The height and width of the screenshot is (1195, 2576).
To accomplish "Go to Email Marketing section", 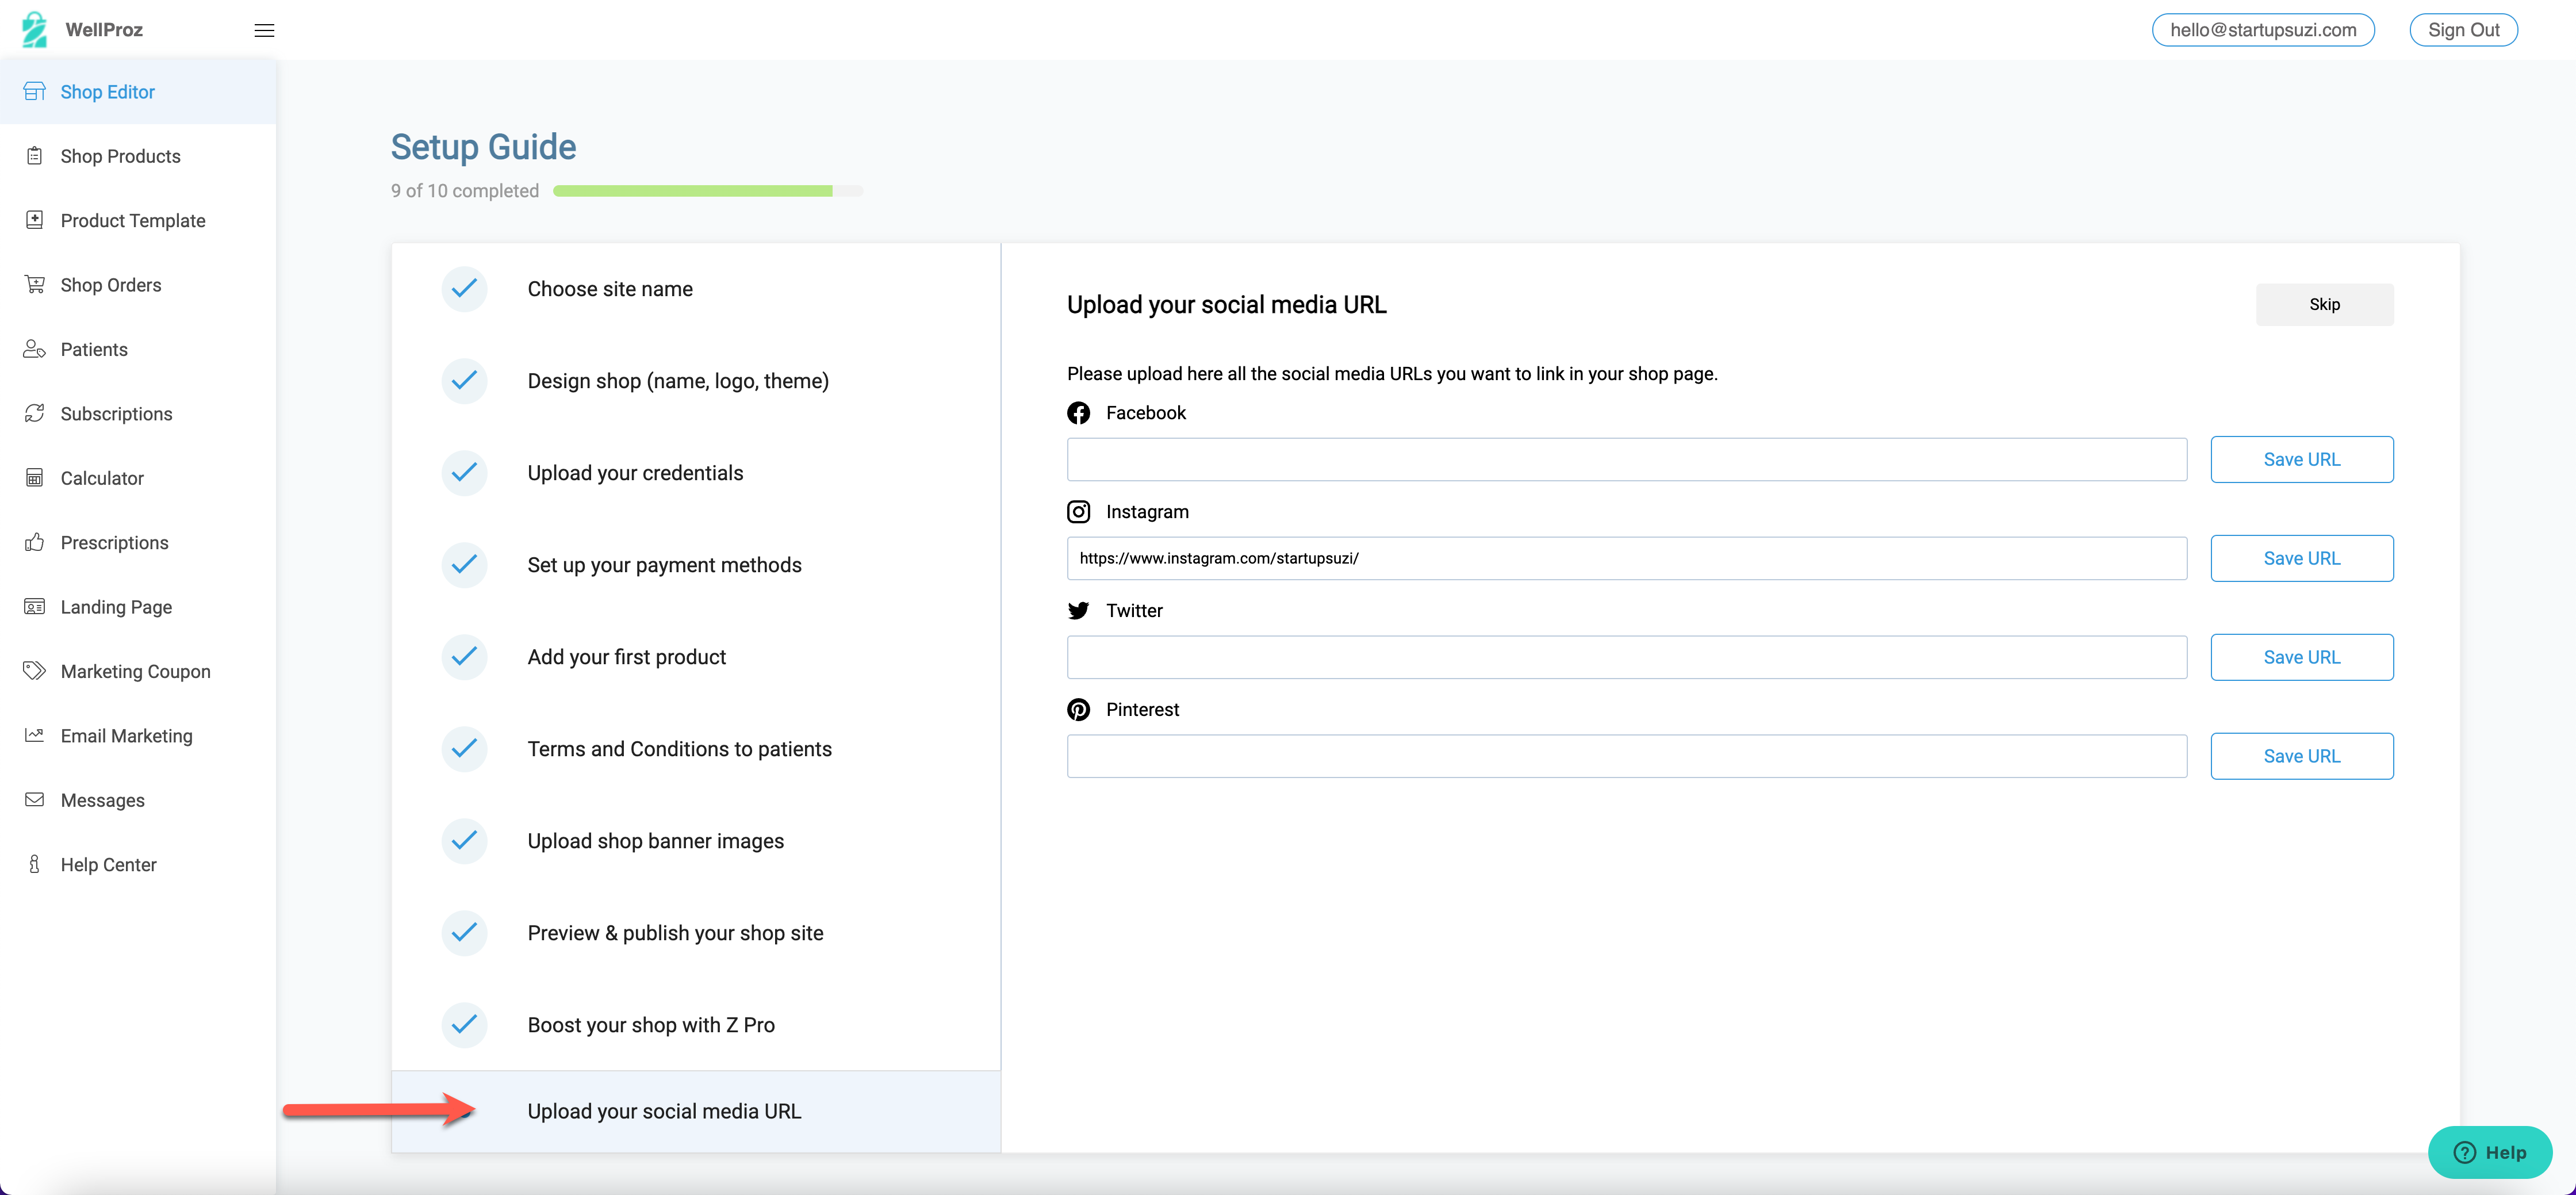I will click(x=126, y=736).
